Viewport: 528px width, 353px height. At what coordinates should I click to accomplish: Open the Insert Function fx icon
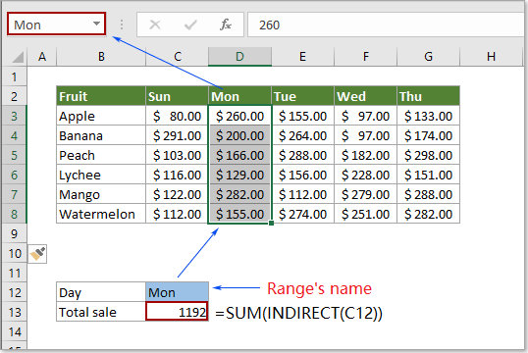[226, 25]
